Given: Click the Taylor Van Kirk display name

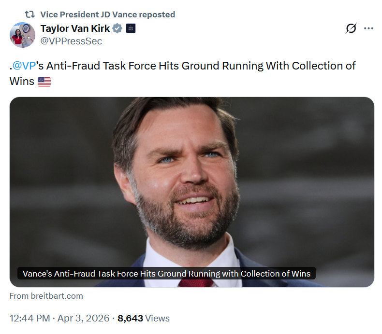Looking at the screenshot, I should point(75,28).
